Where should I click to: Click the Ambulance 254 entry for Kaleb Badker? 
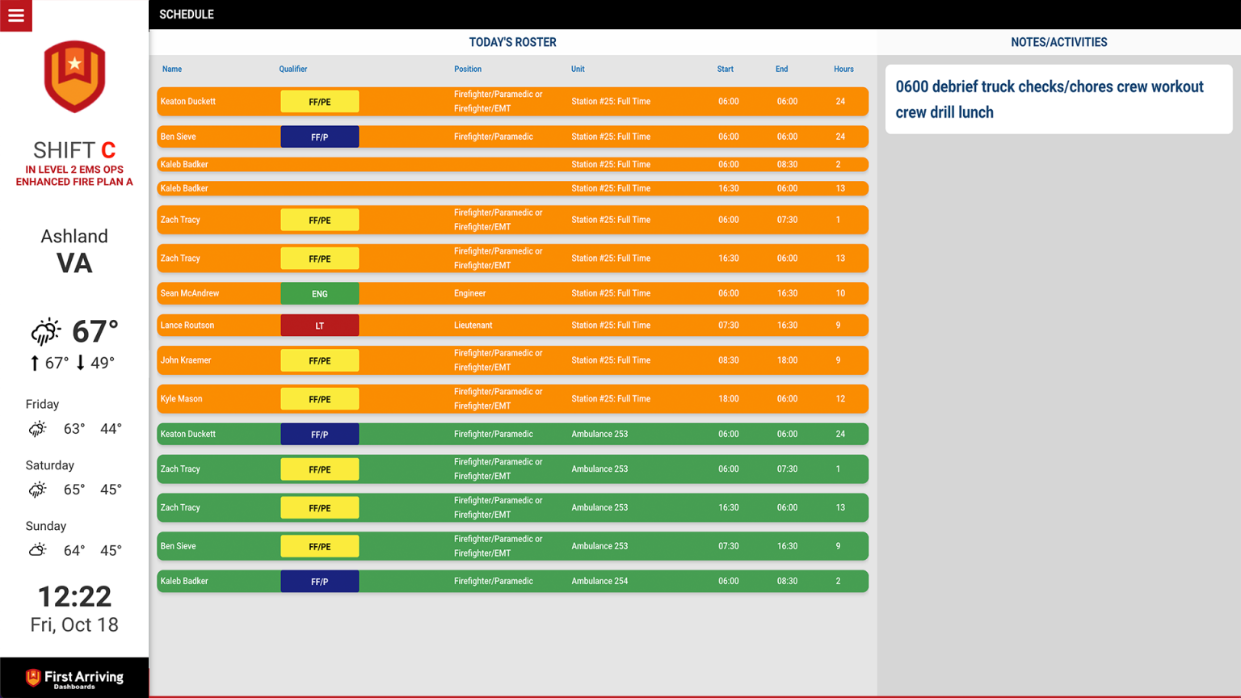point(599,581)
